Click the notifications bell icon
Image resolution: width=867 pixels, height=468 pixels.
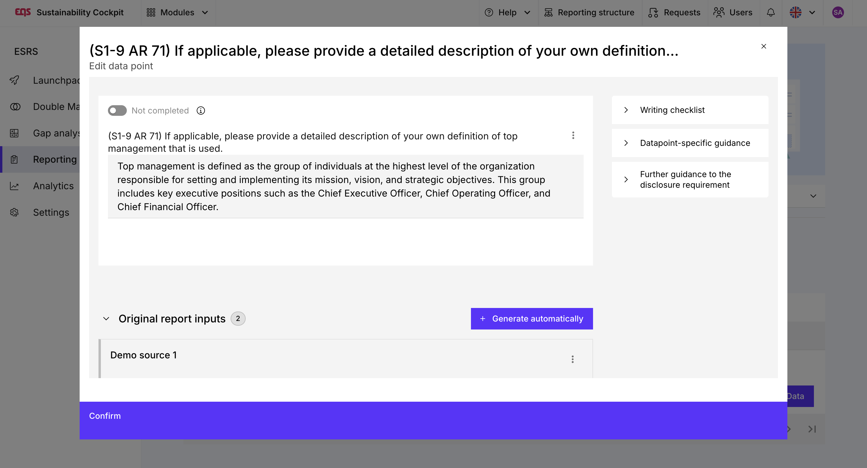pos(770,12)
